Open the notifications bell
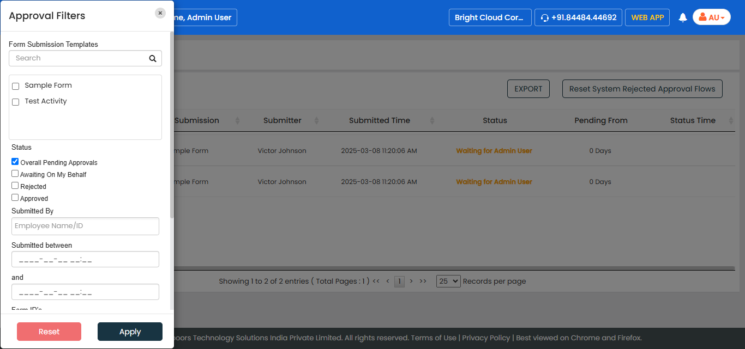The height and width of the screenshot is (349, 745). click(x=682, y=17)
